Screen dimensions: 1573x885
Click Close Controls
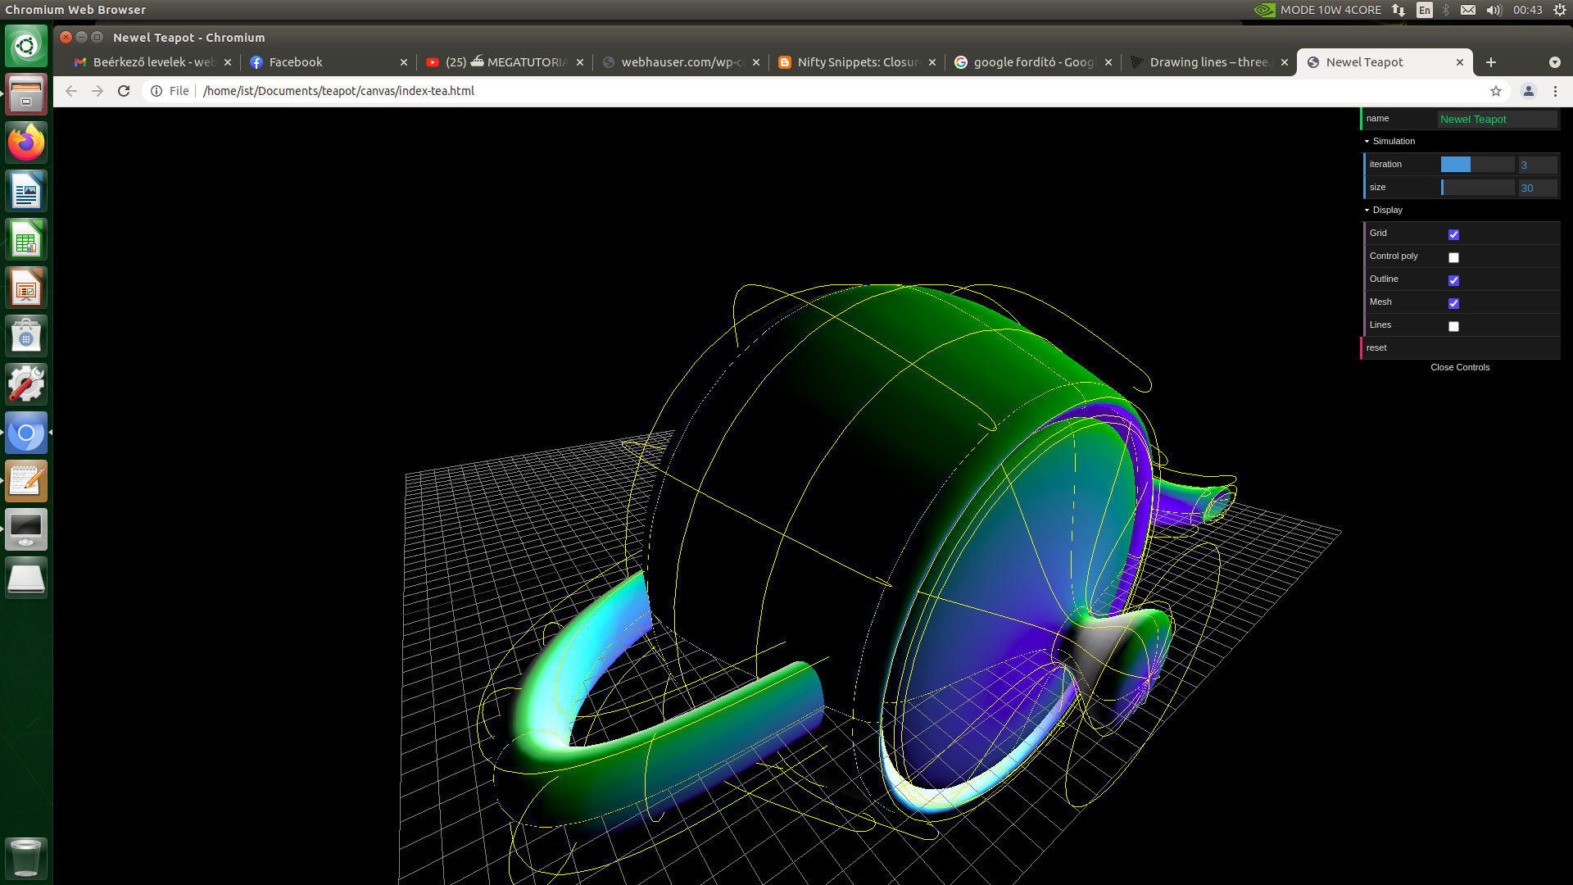[1460, 367]
